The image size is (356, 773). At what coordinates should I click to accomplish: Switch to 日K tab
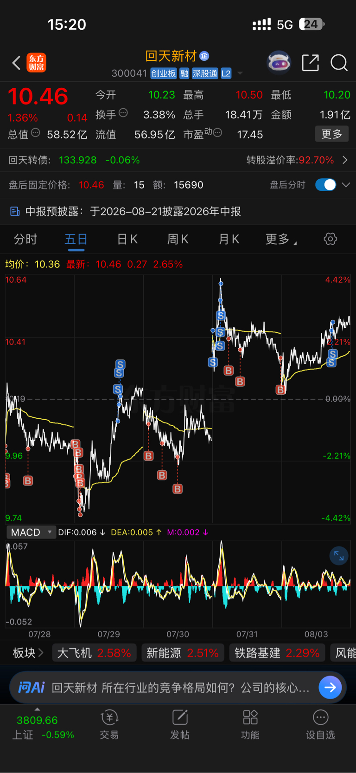(127, 239)
